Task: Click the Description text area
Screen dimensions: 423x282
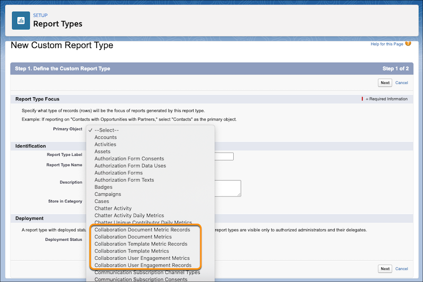Action: coord(228,189)
